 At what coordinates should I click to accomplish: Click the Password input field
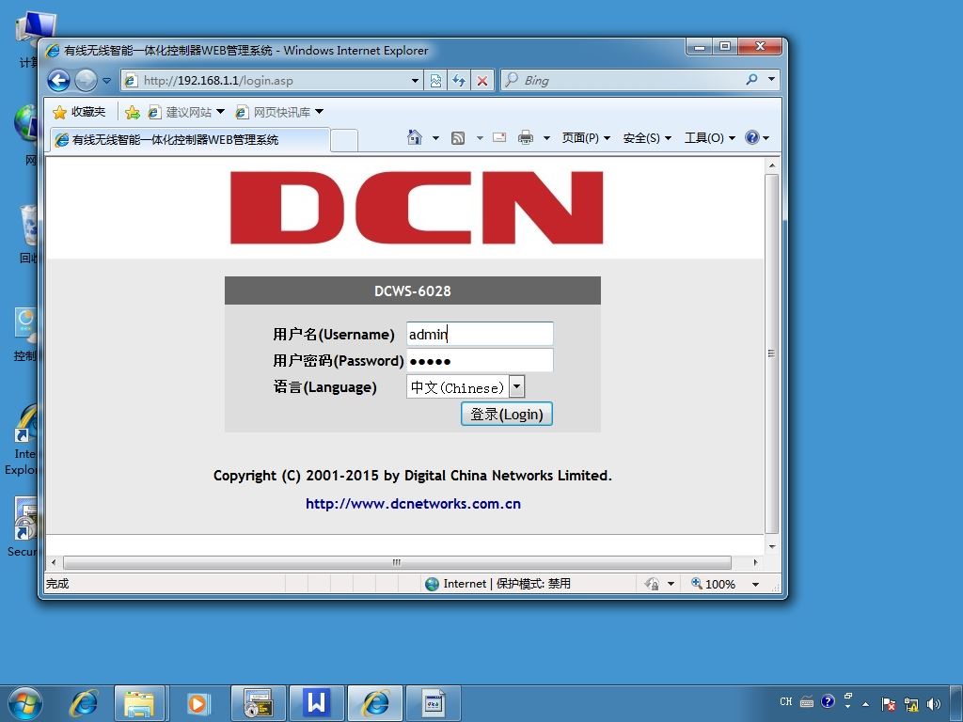coord(480,360)
